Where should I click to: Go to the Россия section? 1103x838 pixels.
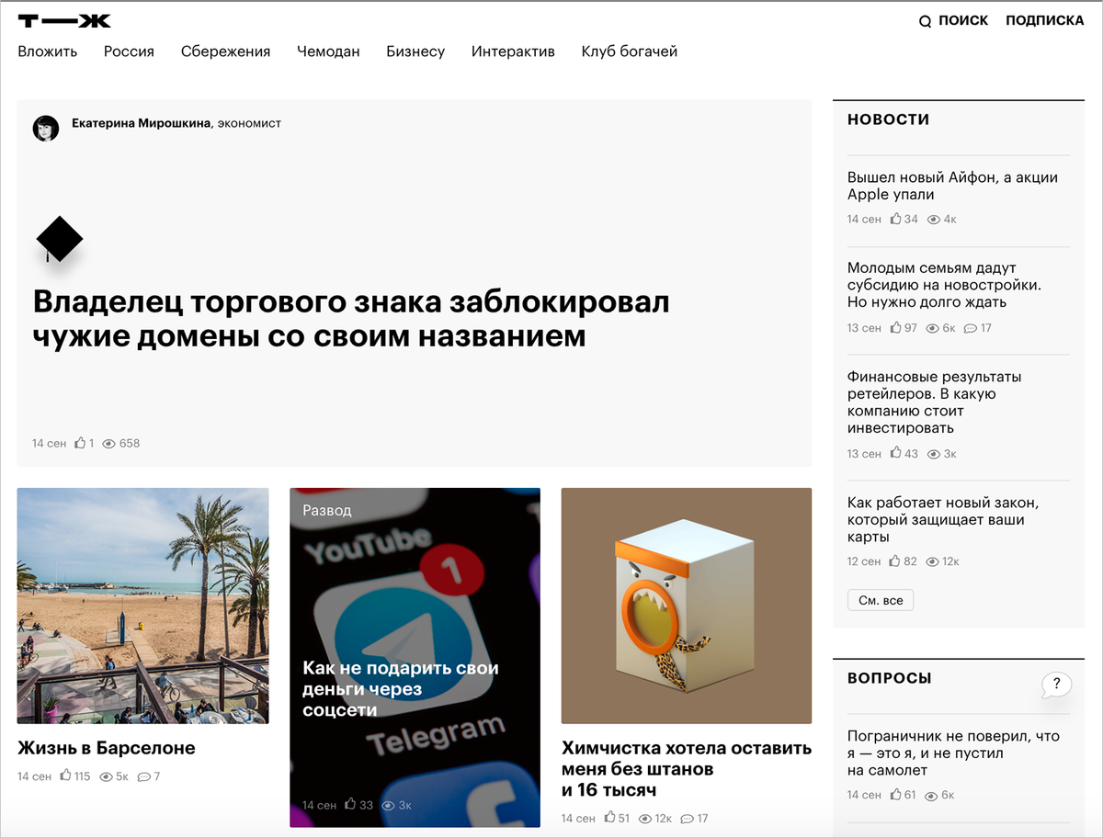(x=129, y=51)
